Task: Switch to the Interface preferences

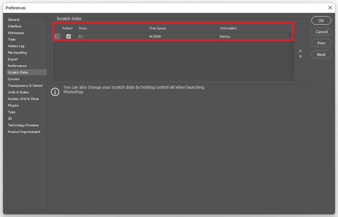Action: pyautogui.click(x=15, y=26)
